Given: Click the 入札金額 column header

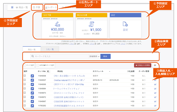Looking at the screenshot, I should point(131,71).
